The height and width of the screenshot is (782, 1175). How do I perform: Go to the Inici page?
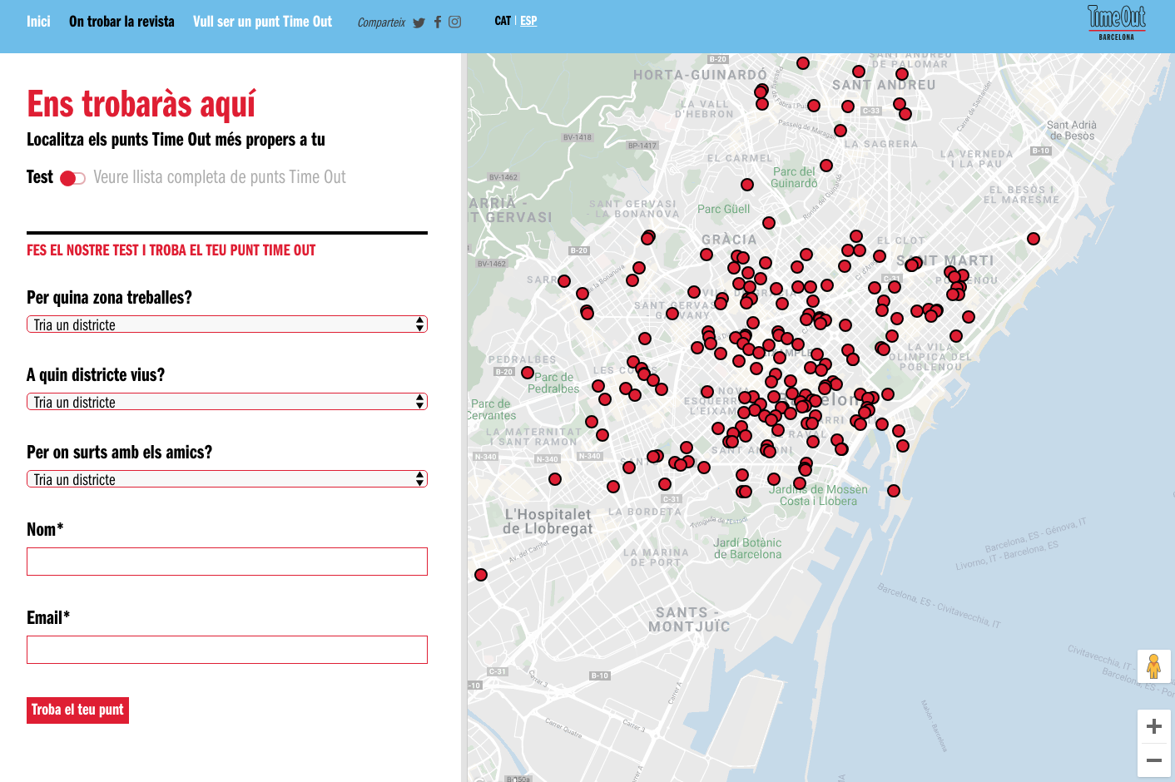click(x=38, y=22)
